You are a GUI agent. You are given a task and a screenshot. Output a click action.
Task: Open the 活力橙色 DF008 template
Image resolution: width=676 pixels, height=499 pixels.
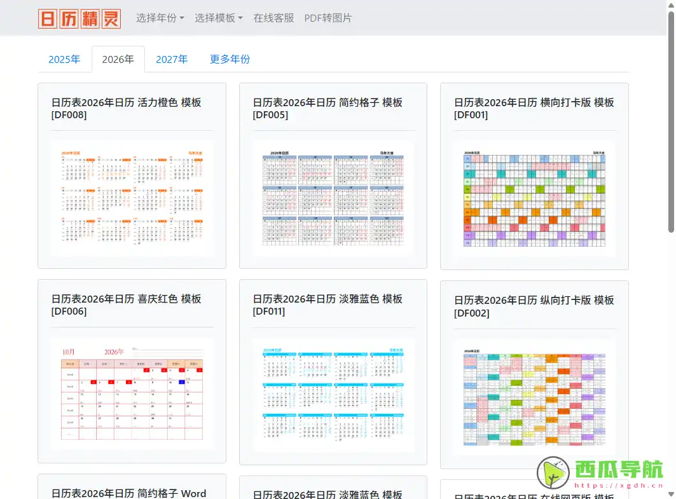click(126, 109)
